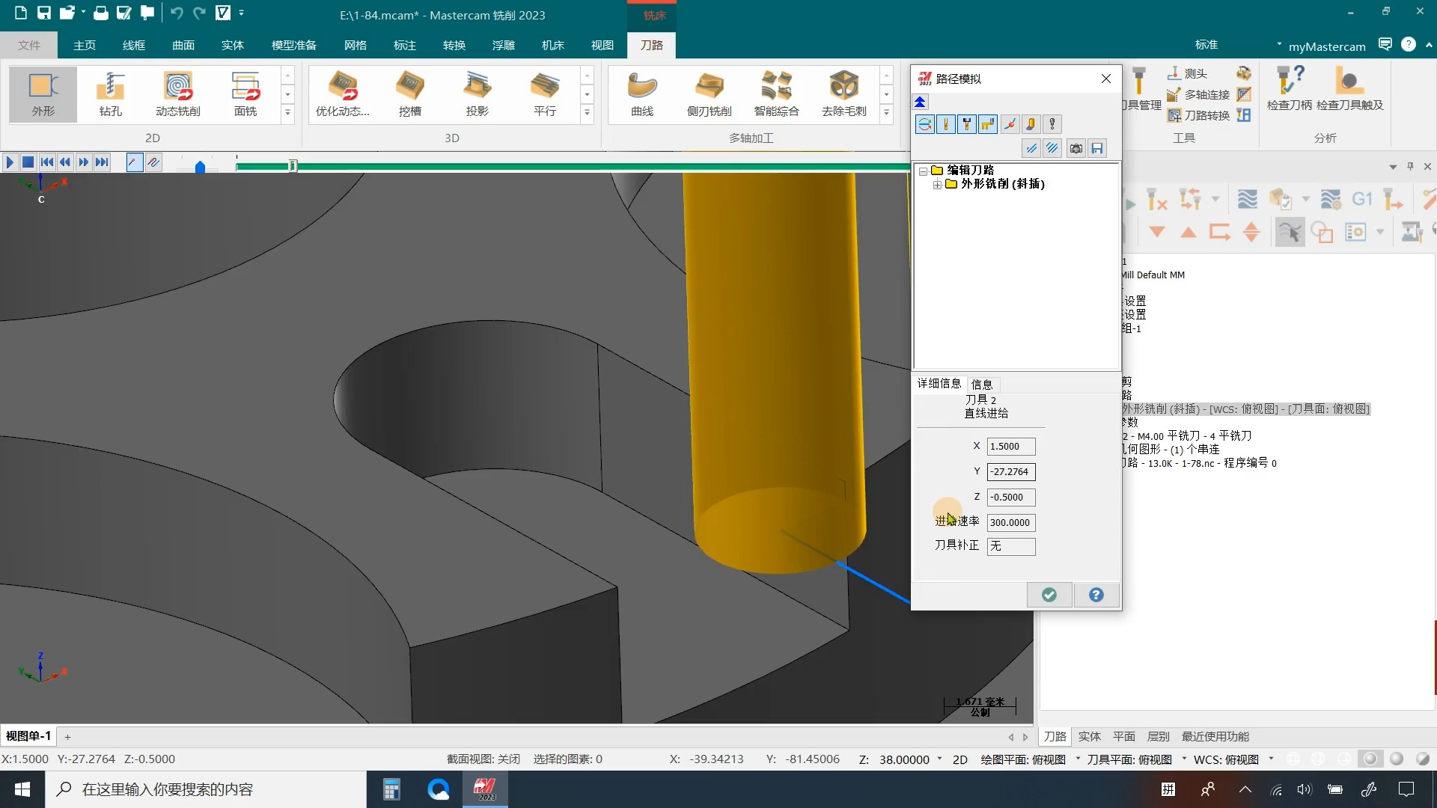Toggle run mode in the simulation bar
The image size is (1437, 808).
tap(153, 162)
